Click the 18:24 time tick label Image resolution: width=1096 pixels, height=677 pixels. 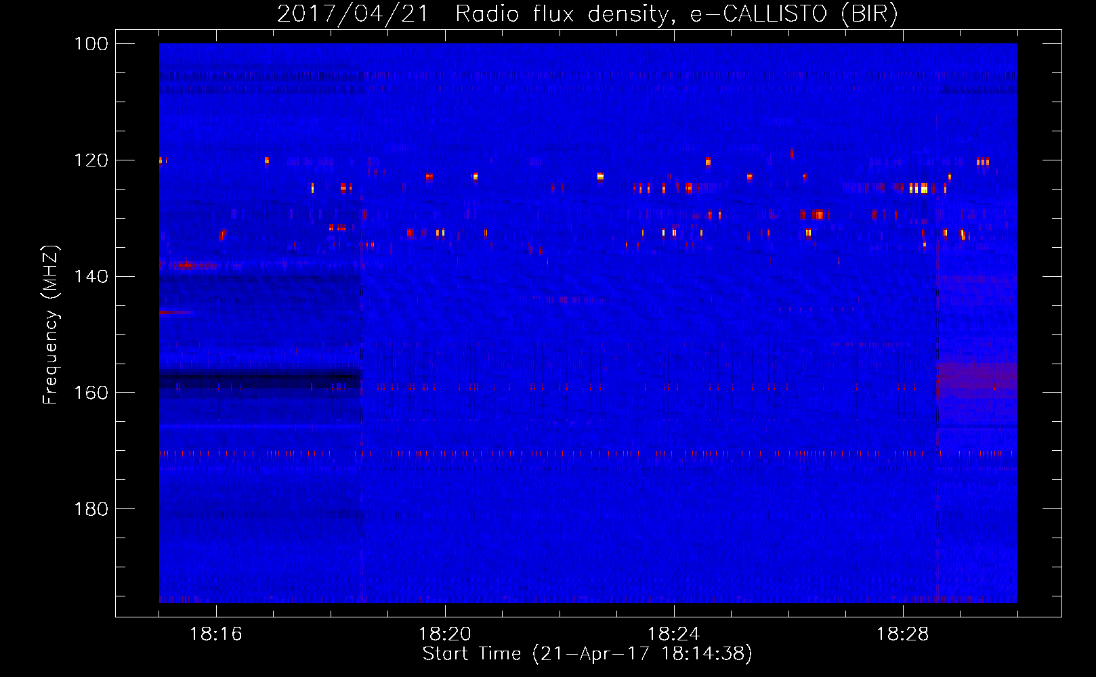coord(674,634)
